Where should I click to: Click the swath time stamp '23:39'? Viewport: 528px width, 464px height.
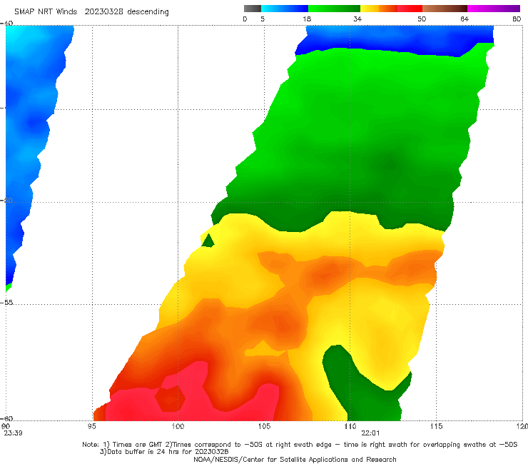(x=13, y=433)
